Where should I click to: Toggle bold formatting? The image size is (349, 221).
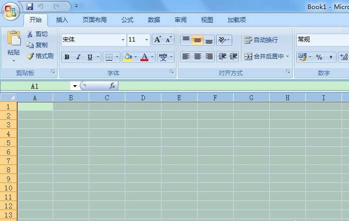[67, 57]
